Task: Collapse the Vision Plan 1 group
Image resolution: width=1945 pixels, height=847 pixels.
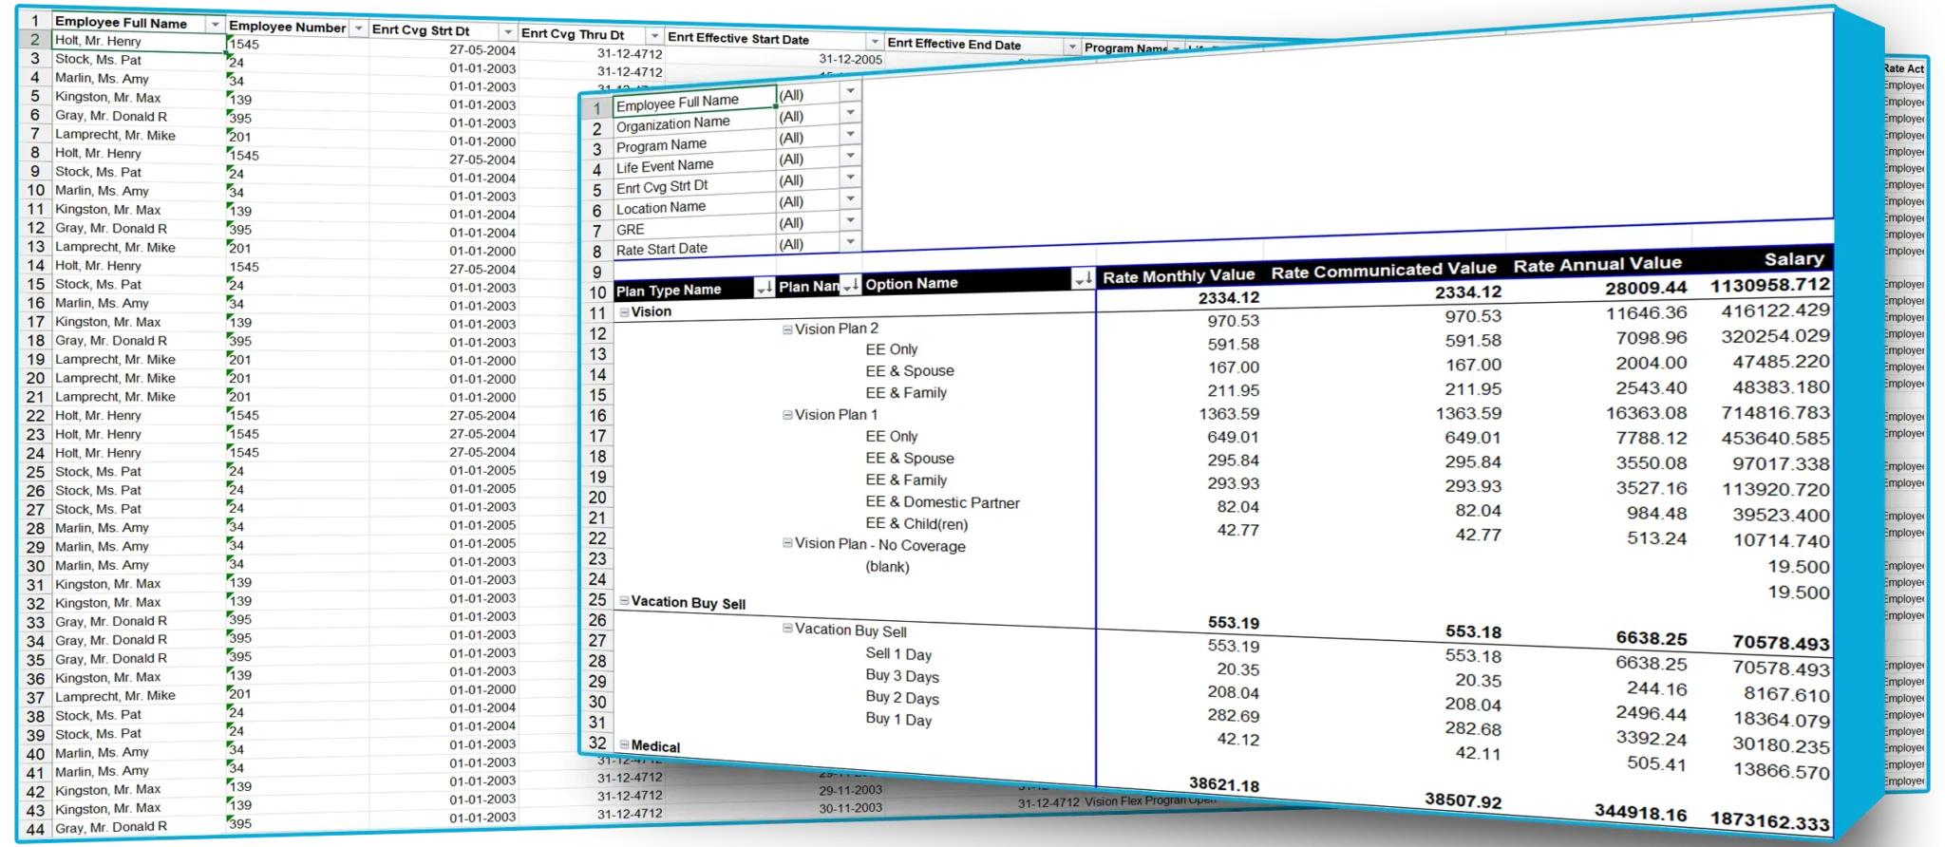Action: coord(787,415)
